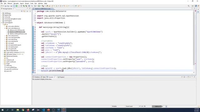Screen dimensions: 200x112
Task: Select the Package Explorer tab
Action: 7,9
